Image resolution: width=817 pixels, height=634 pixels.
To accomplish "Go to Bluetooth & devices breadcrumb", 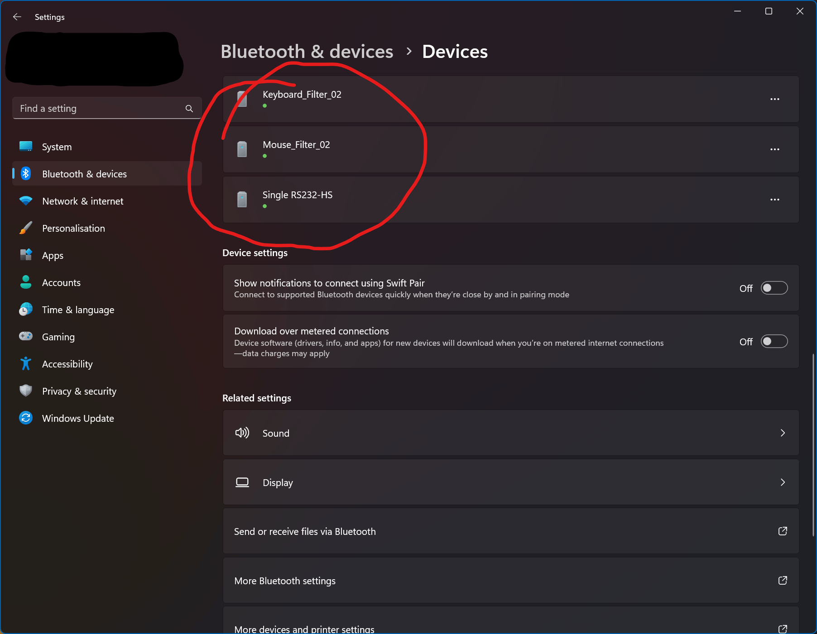I will point(307,52).
